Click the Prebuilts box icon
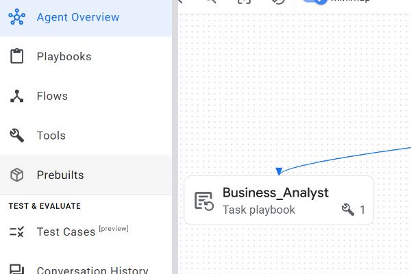This screenshot has width=411, height=274. (17, 175)
